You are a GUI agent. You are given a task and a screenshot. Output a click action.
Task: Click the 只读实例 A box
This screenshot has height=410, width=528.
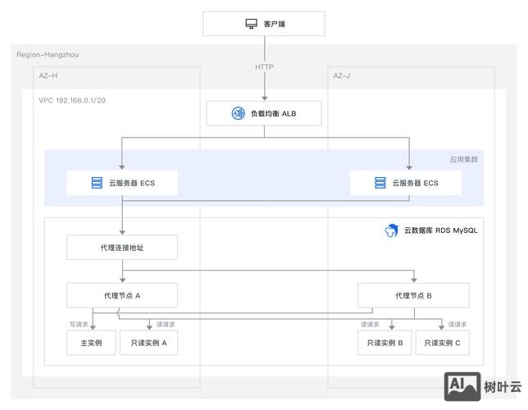[148, 343]
